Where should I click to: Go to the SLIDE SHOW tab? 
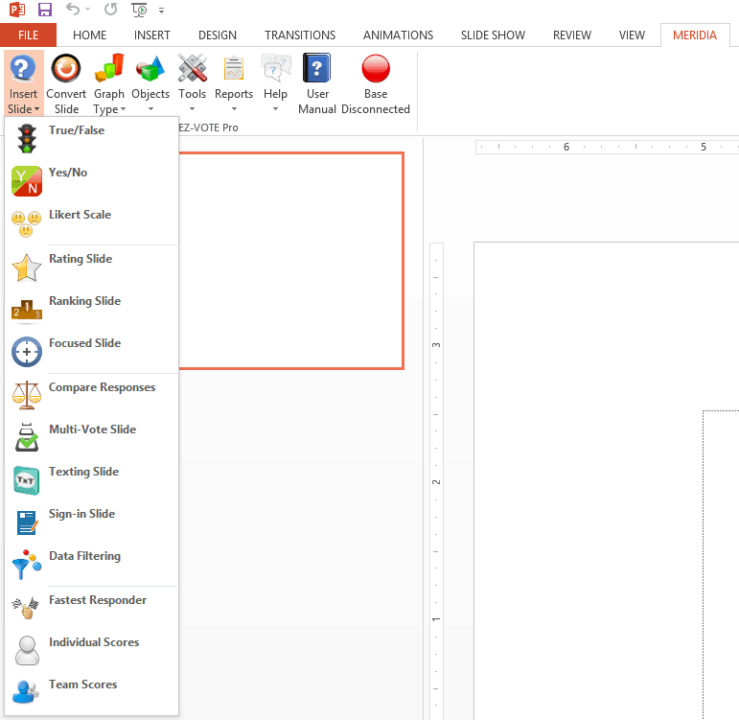click(493, 35)
